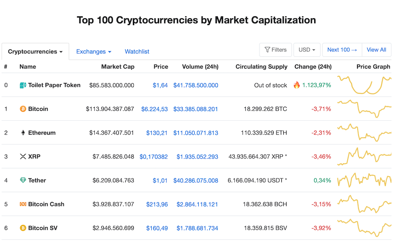Click Toilet Paper Token price $1,64
This screenshot has width=399, height=241.
pyautogui.click(x=160, y=85)
